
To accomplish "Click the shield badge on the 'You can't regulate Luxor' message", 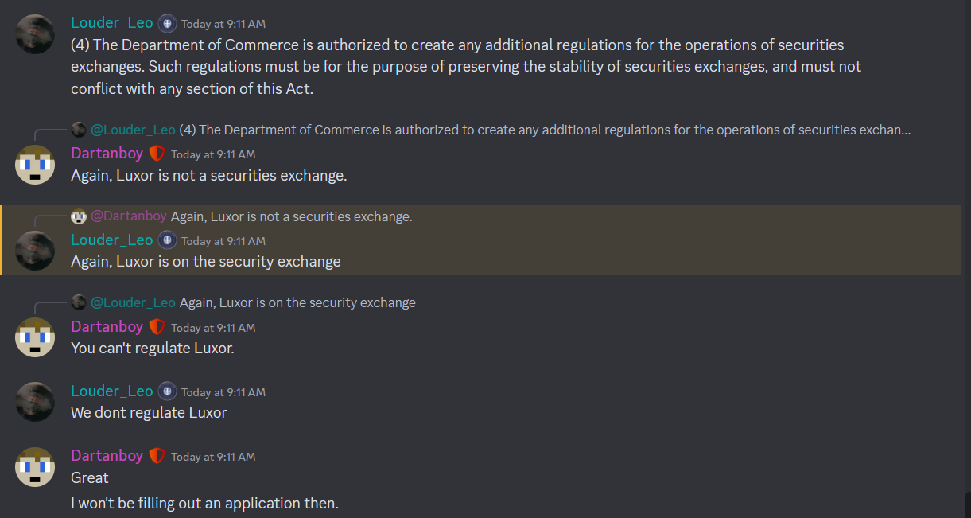I will [157, 327].
